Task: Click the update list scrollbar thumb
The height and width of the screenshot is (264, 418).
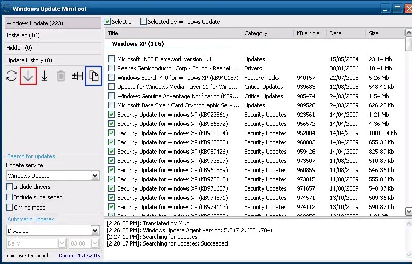Action: pyautogui.click(x=408, y=44)
